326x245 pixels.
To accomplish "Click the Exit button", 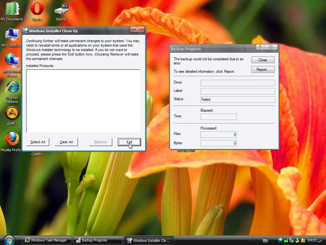I will 129,142.
